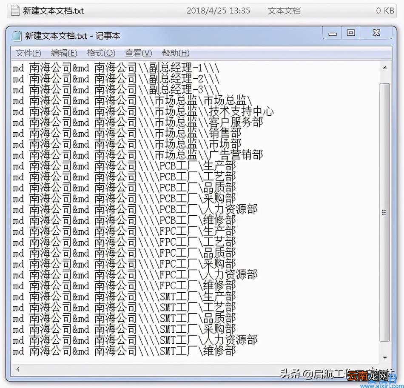Click the line ending with PCB工厂\工艺部

(125, 177)
